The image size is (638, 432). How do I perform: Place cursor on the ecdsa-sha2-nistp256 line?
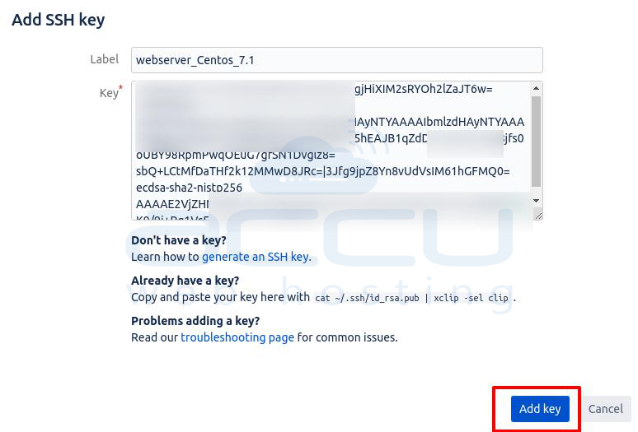[x=190, y=188]
